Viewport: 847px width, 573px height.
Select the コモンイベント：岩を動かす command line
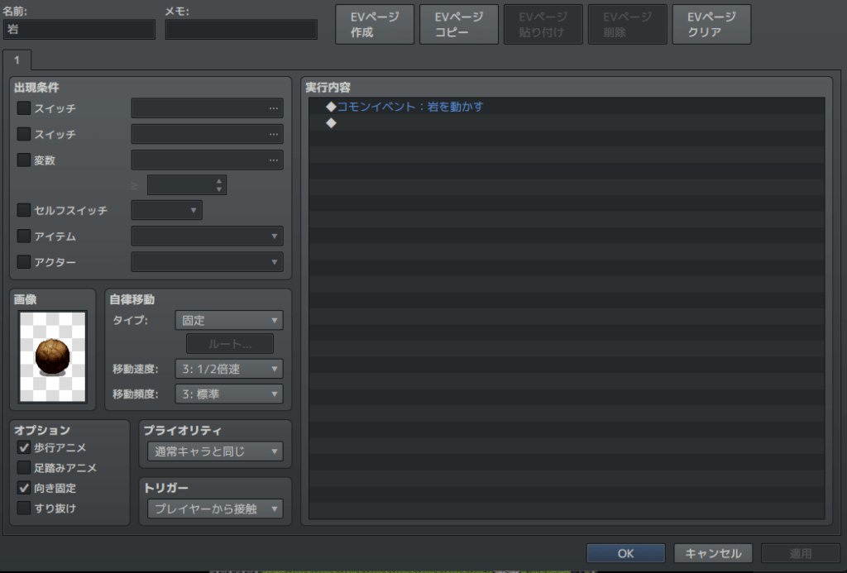(x=409, y=107)
